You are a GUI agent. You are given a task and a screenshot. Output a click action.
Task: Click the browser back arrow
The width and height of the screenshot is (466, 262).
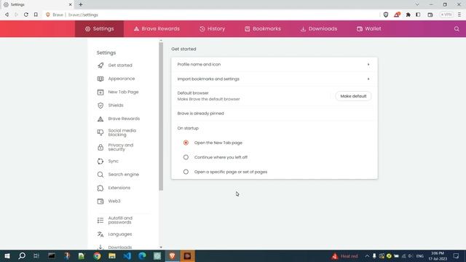coord(7,15)
